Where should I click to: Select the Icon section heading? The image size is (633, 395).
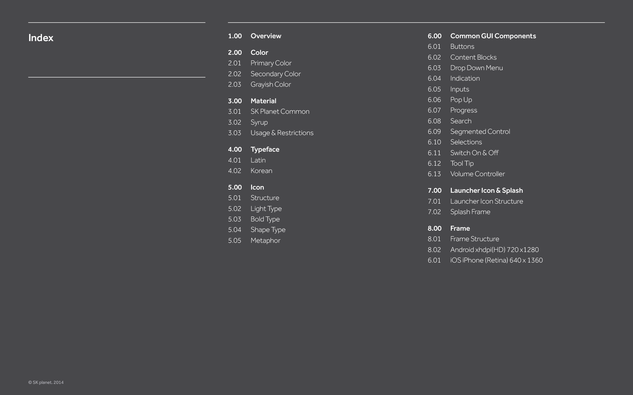coord(257,187)
